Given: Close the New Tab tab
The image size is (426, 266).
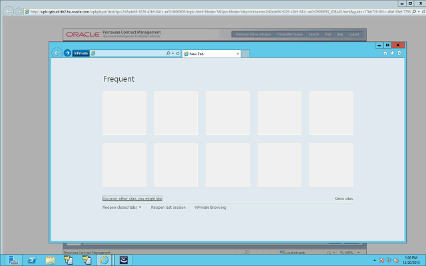Looking at the screenshot, I should click(238, 54).
